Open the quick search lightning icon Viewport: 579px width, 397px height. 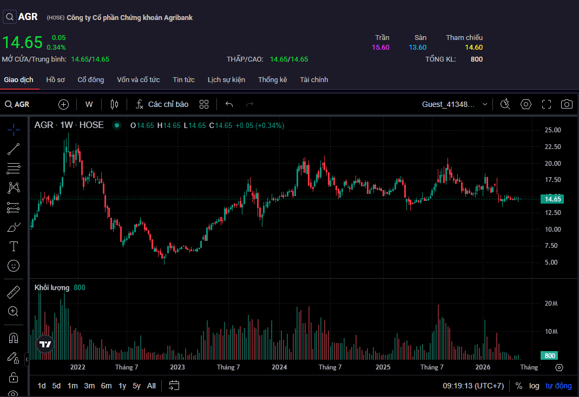pos(505,104)
